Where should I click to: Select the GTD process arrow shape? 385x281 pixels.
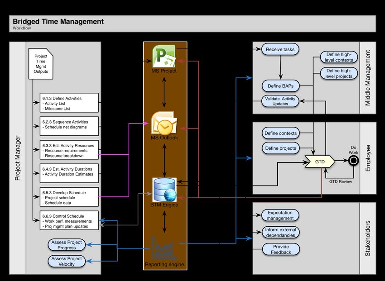click(320, 162)
